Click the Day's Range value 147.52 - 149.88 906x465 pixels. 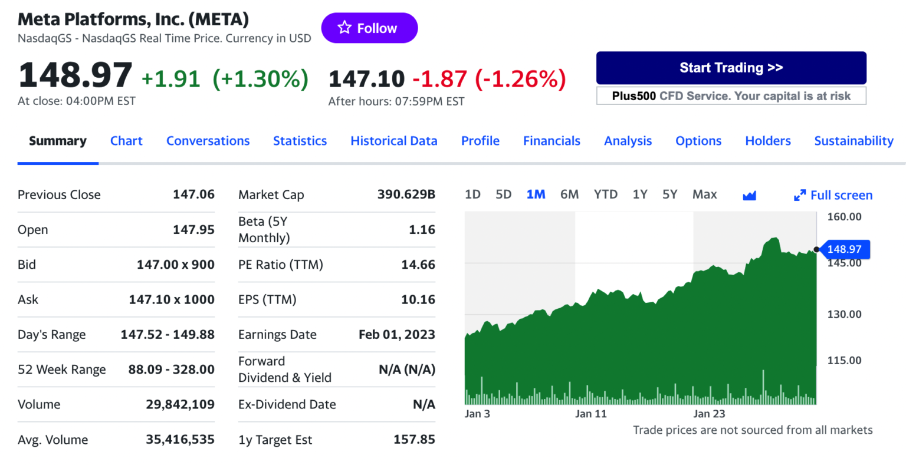click(x=168, y=335)
